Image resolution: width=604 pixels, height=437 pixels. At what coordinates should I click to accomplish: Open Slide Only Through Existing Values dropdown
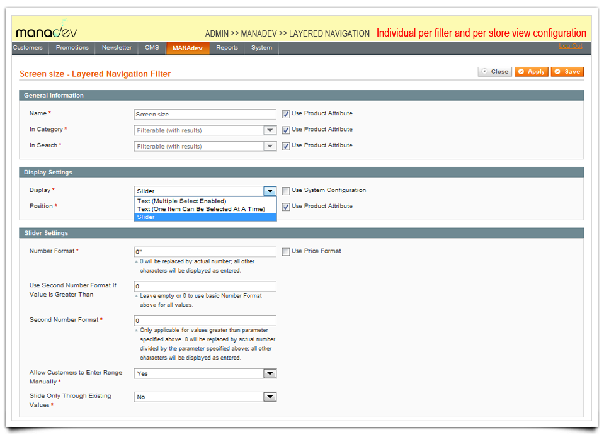205,397
